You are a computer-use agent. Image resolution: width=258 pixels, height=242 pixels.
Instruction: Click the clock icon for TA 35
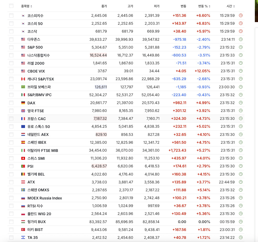coord(241,237)
